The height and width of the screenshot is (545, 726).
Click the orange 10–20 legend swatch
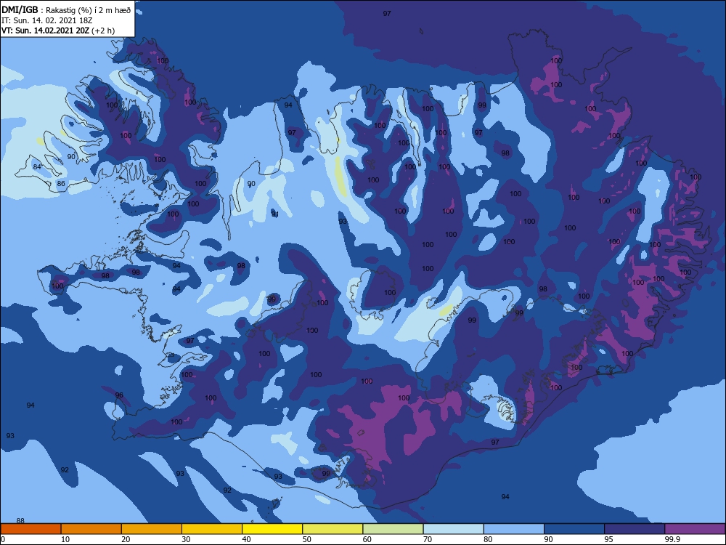(91, 529)
